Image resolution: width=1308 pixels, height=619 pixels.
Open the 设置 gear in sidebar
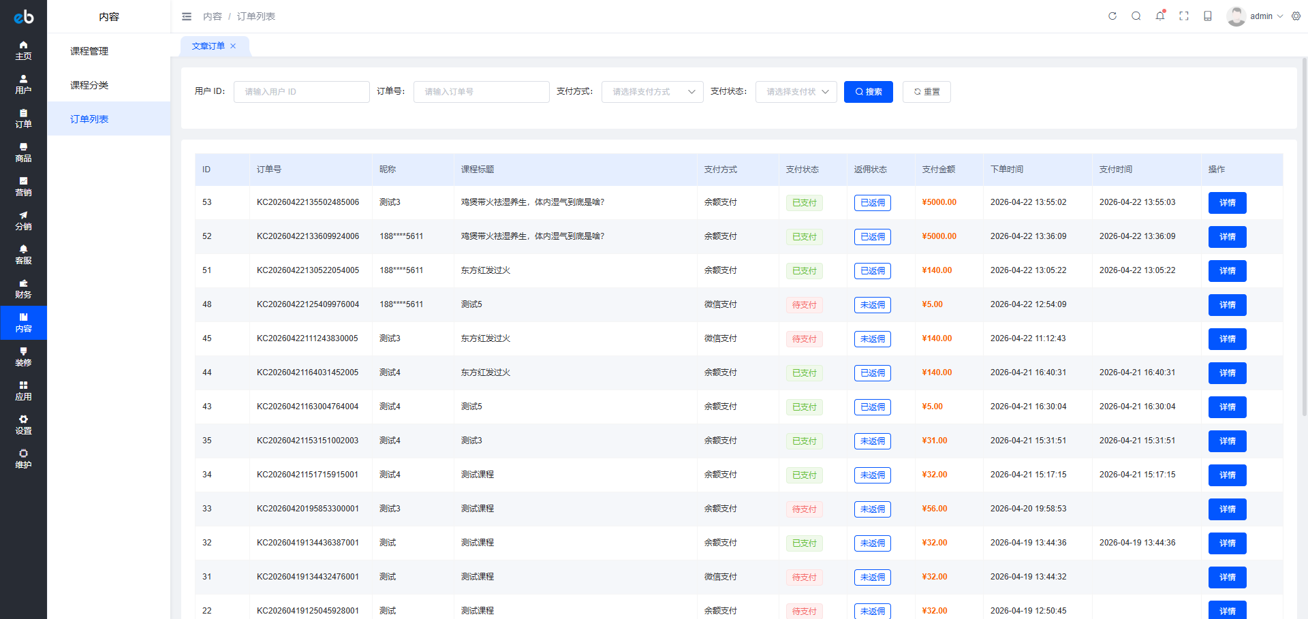23,425
